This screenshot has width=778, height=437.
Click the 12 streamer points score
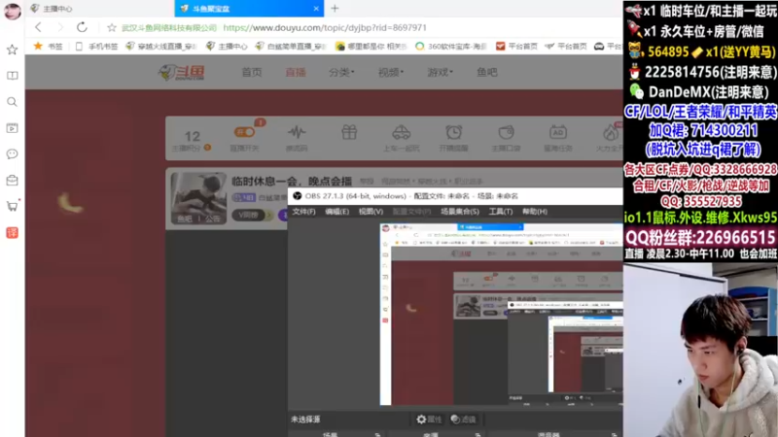tap(192, 136)
